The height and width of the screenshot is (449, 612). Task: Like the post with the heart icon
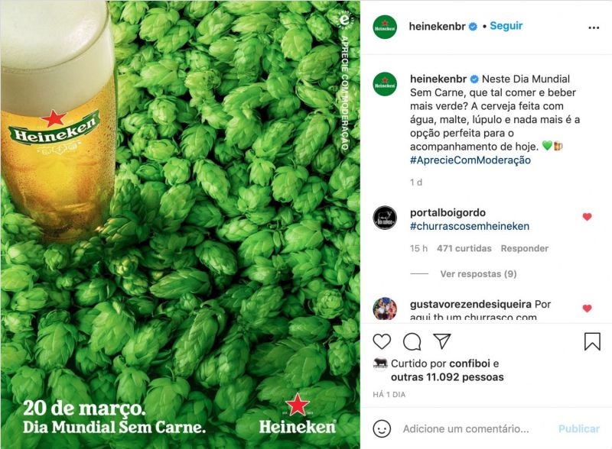[382, 341]
